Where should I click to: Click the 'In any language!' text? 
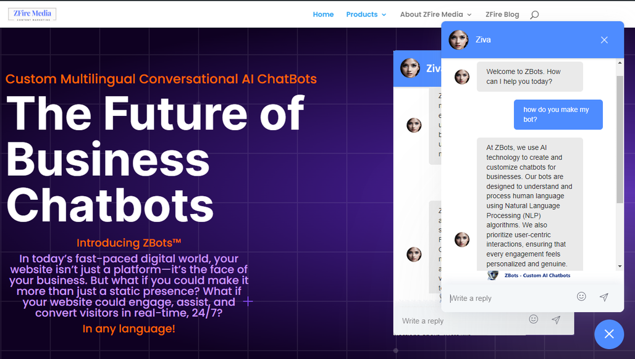pos(128,329)
